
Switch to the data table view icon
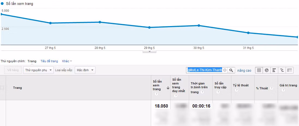click(x=259, y=70)
